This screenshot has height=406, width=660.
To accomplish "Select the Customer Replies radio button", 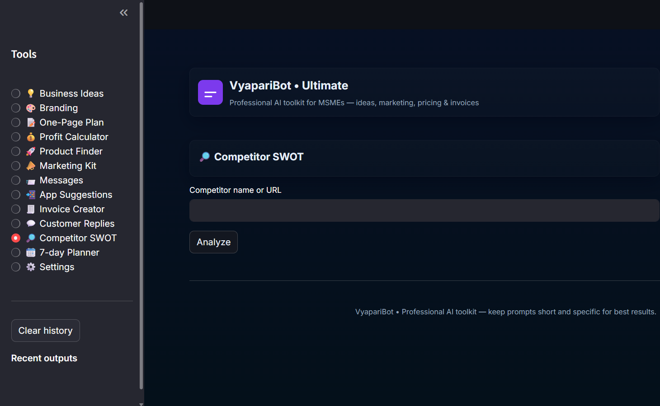I will coord(16,224).
